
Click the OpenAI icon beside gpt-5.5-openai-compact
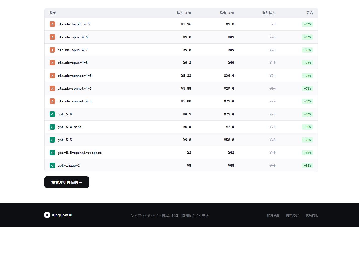point(52,153)
